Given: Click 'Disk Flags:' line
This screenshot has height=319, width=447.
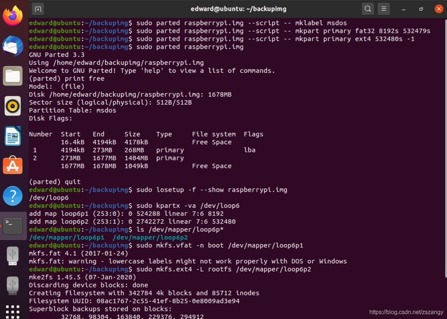Looking at the screenshot, I should click(51, 118).
